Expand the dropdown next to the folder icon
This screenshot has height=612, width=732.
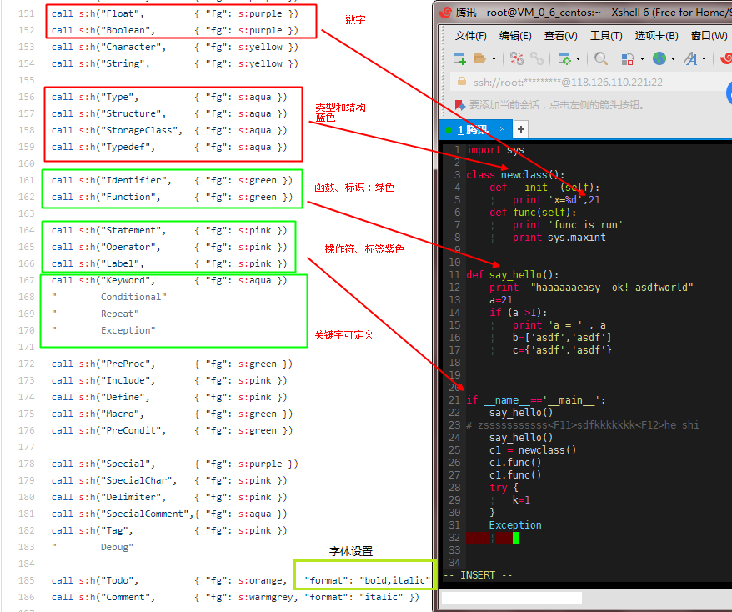[x=493, y=58]
